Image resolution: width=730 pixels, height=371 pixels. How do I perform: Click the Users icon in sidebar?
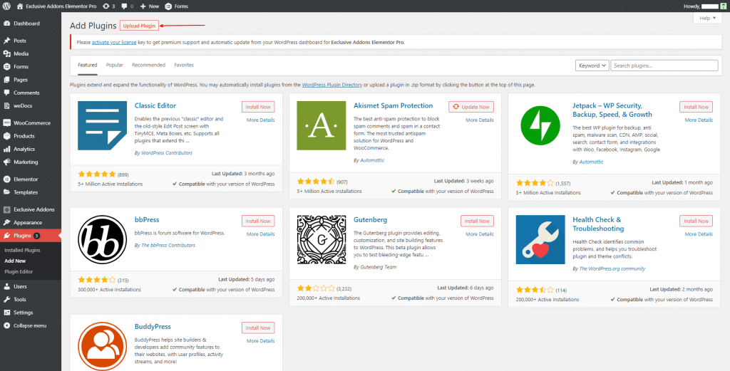coord(6,287)
